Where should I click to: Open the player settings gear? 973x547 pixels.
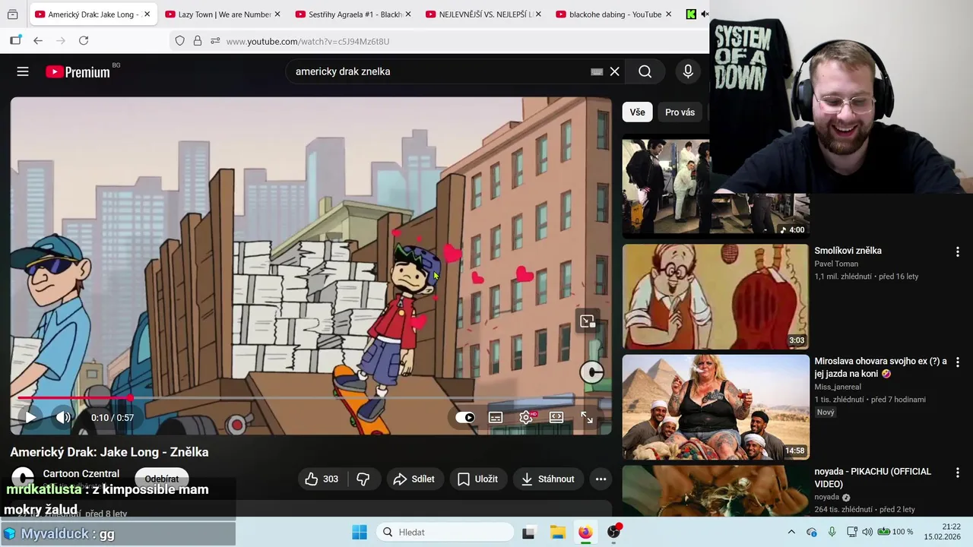point(526,417)
